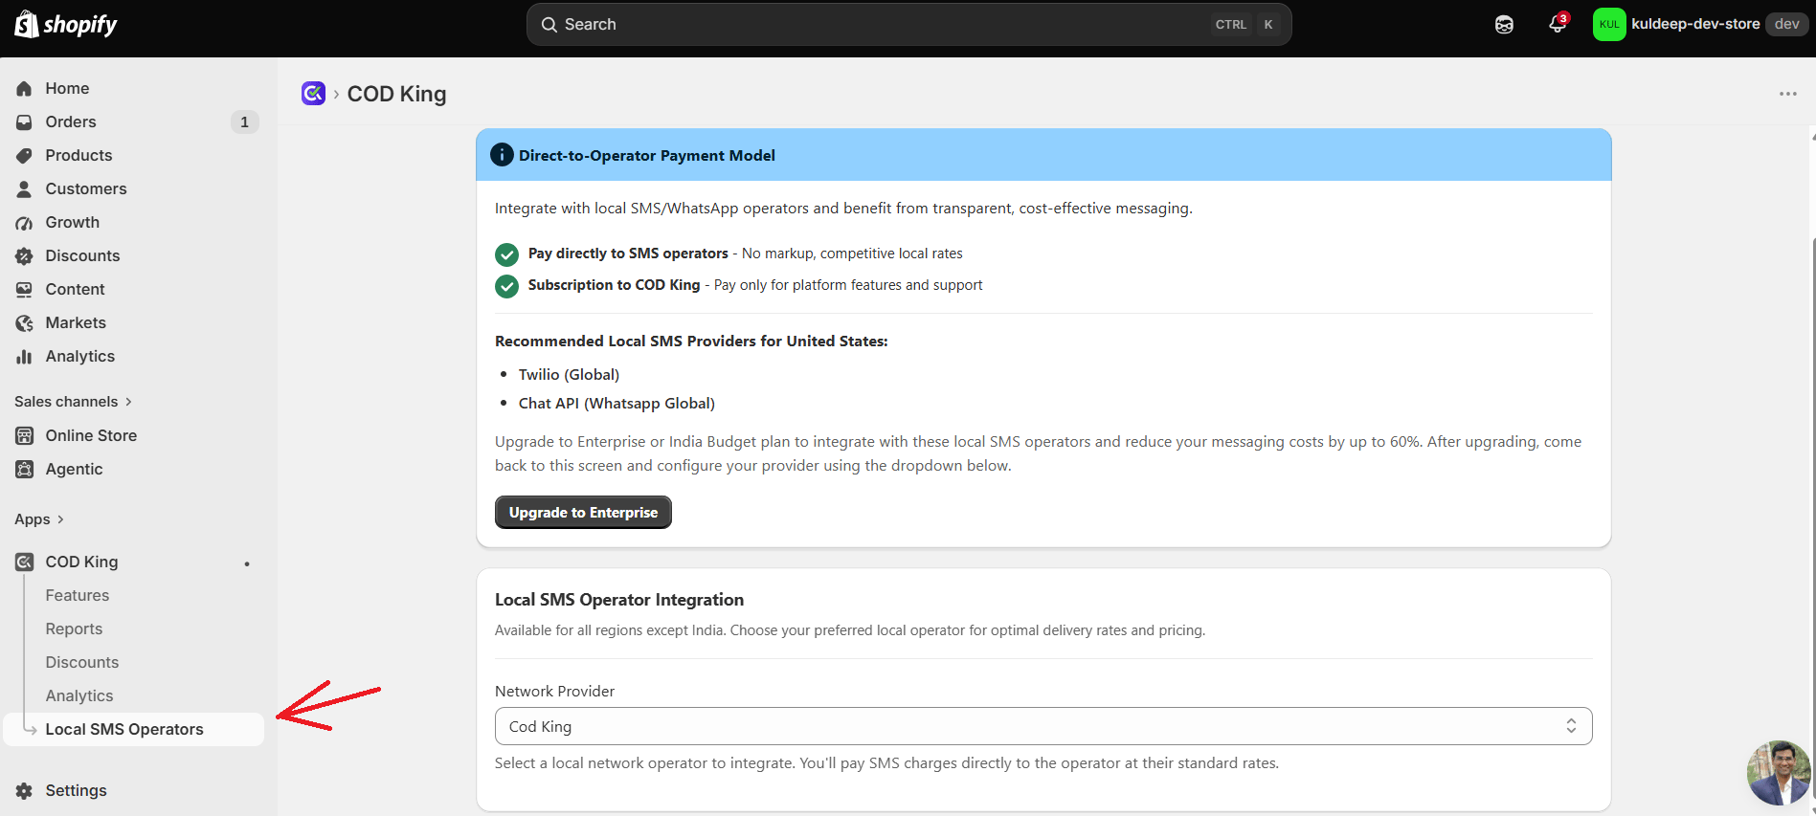This screenshot has height=816, width=1816.
Task: Click the Content image icon
Action: pyautogui.click(x=25, y=289)
